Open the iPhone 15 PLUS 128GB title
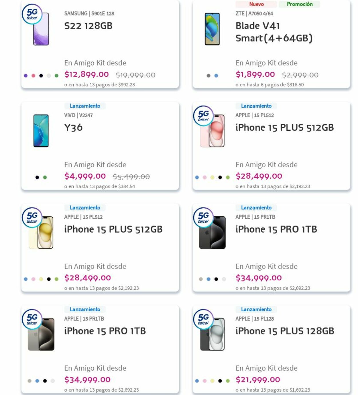 [x=285, y=331]
